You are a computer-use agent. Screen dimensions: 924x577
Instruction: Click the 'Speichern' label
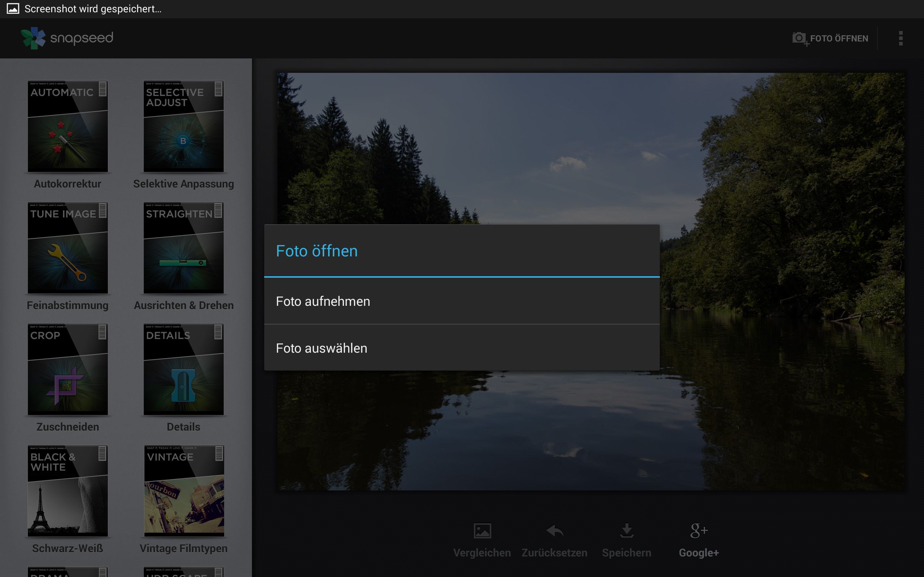click(x=627, y=553)
